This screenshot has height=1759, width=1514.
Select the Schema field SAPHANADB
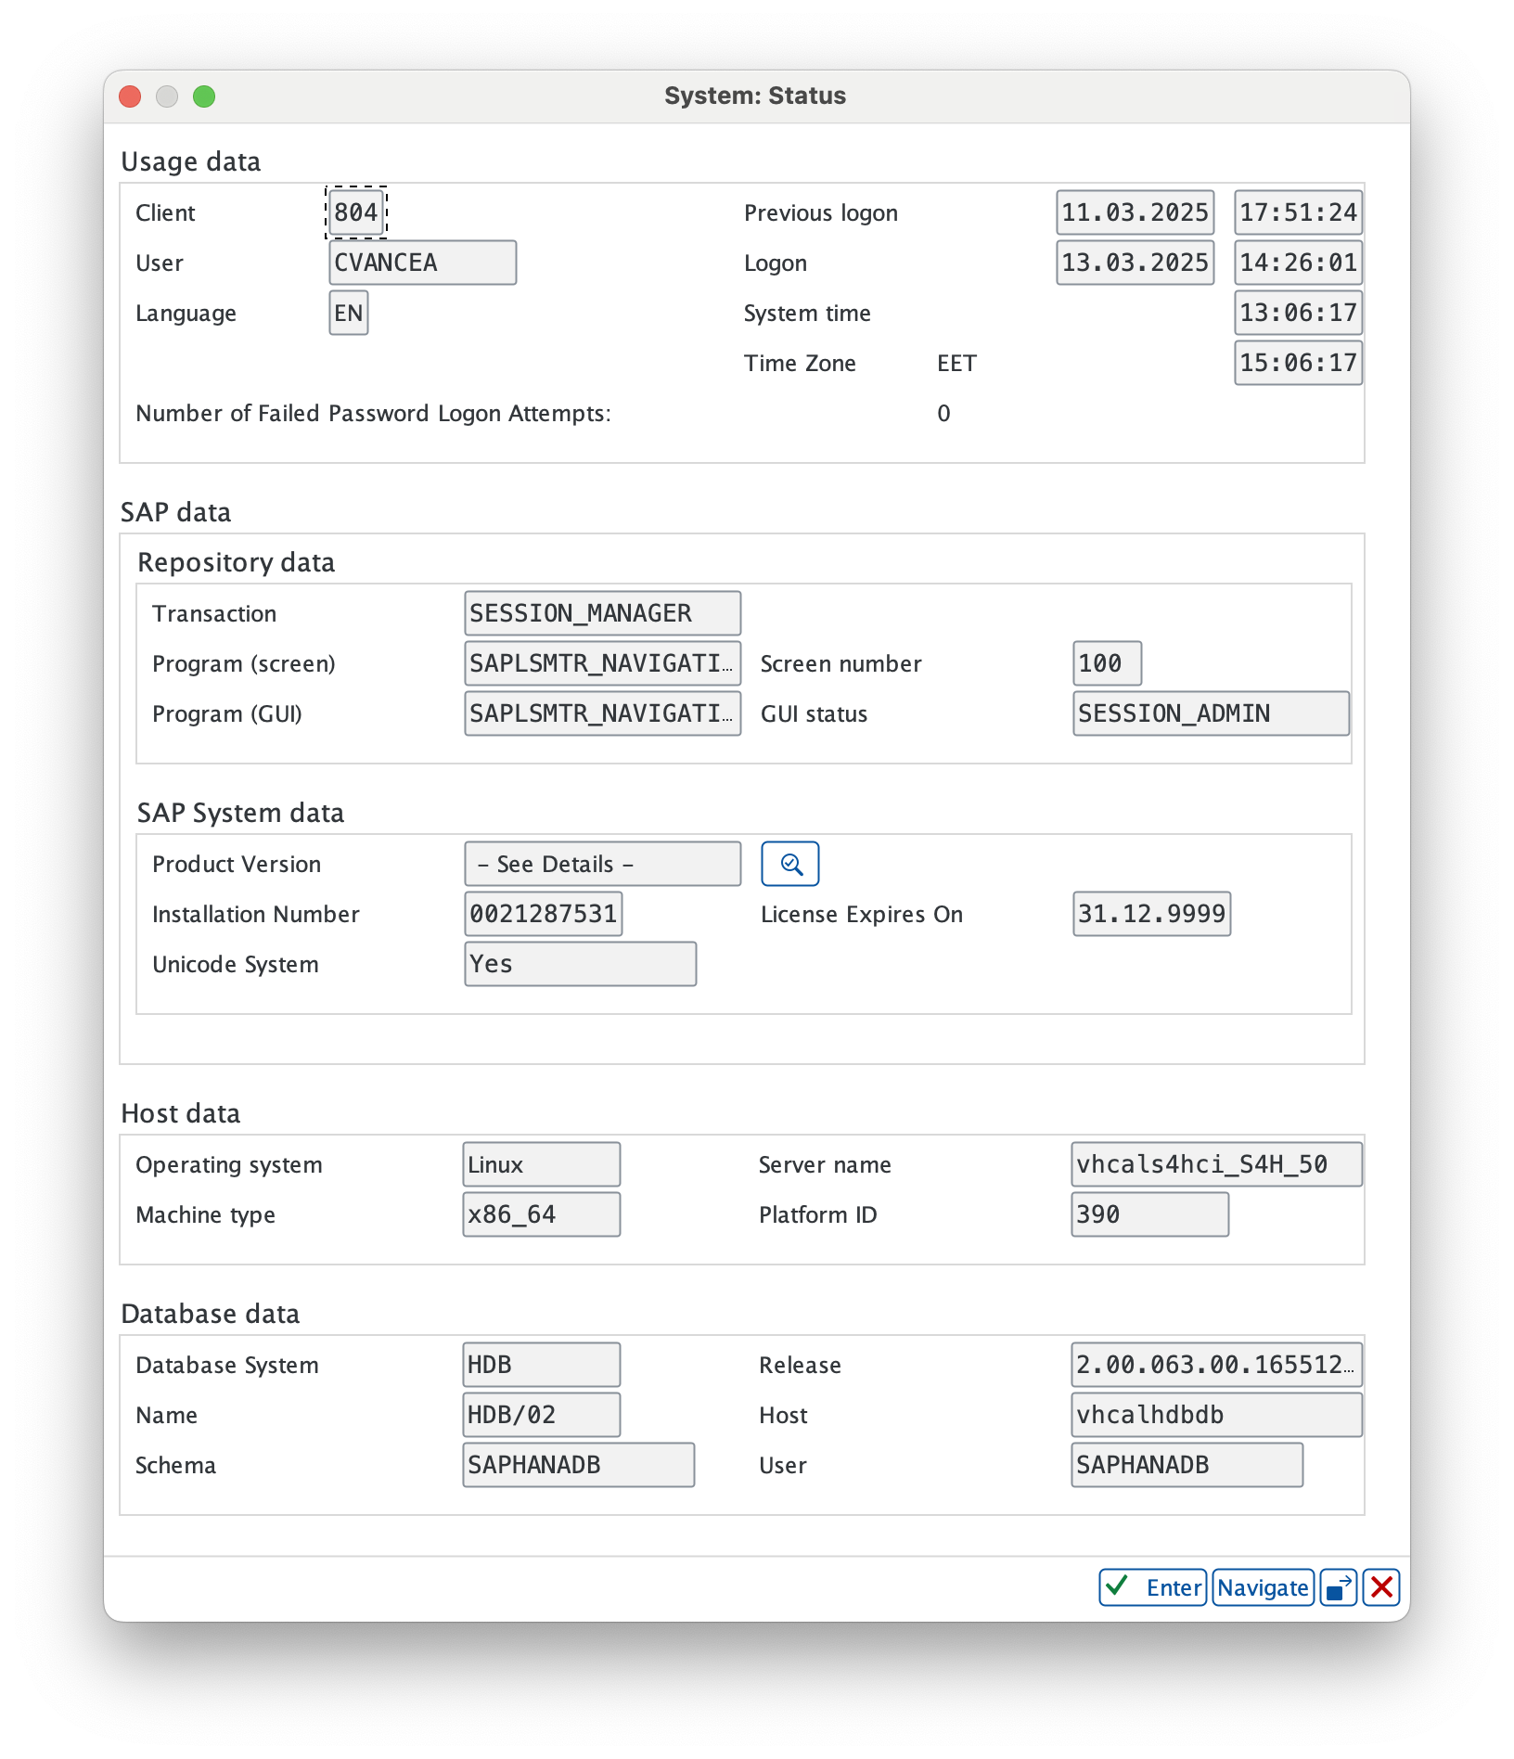(x=578, y=1465)
